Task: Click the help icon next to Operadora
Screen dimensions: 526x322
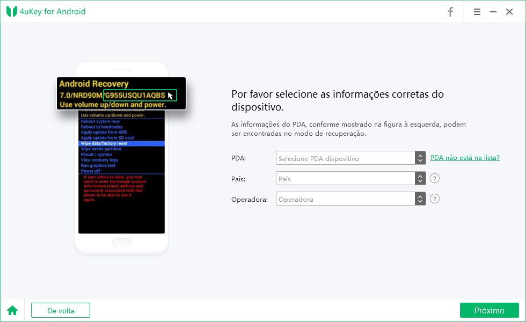Action: tap(435, 199)
